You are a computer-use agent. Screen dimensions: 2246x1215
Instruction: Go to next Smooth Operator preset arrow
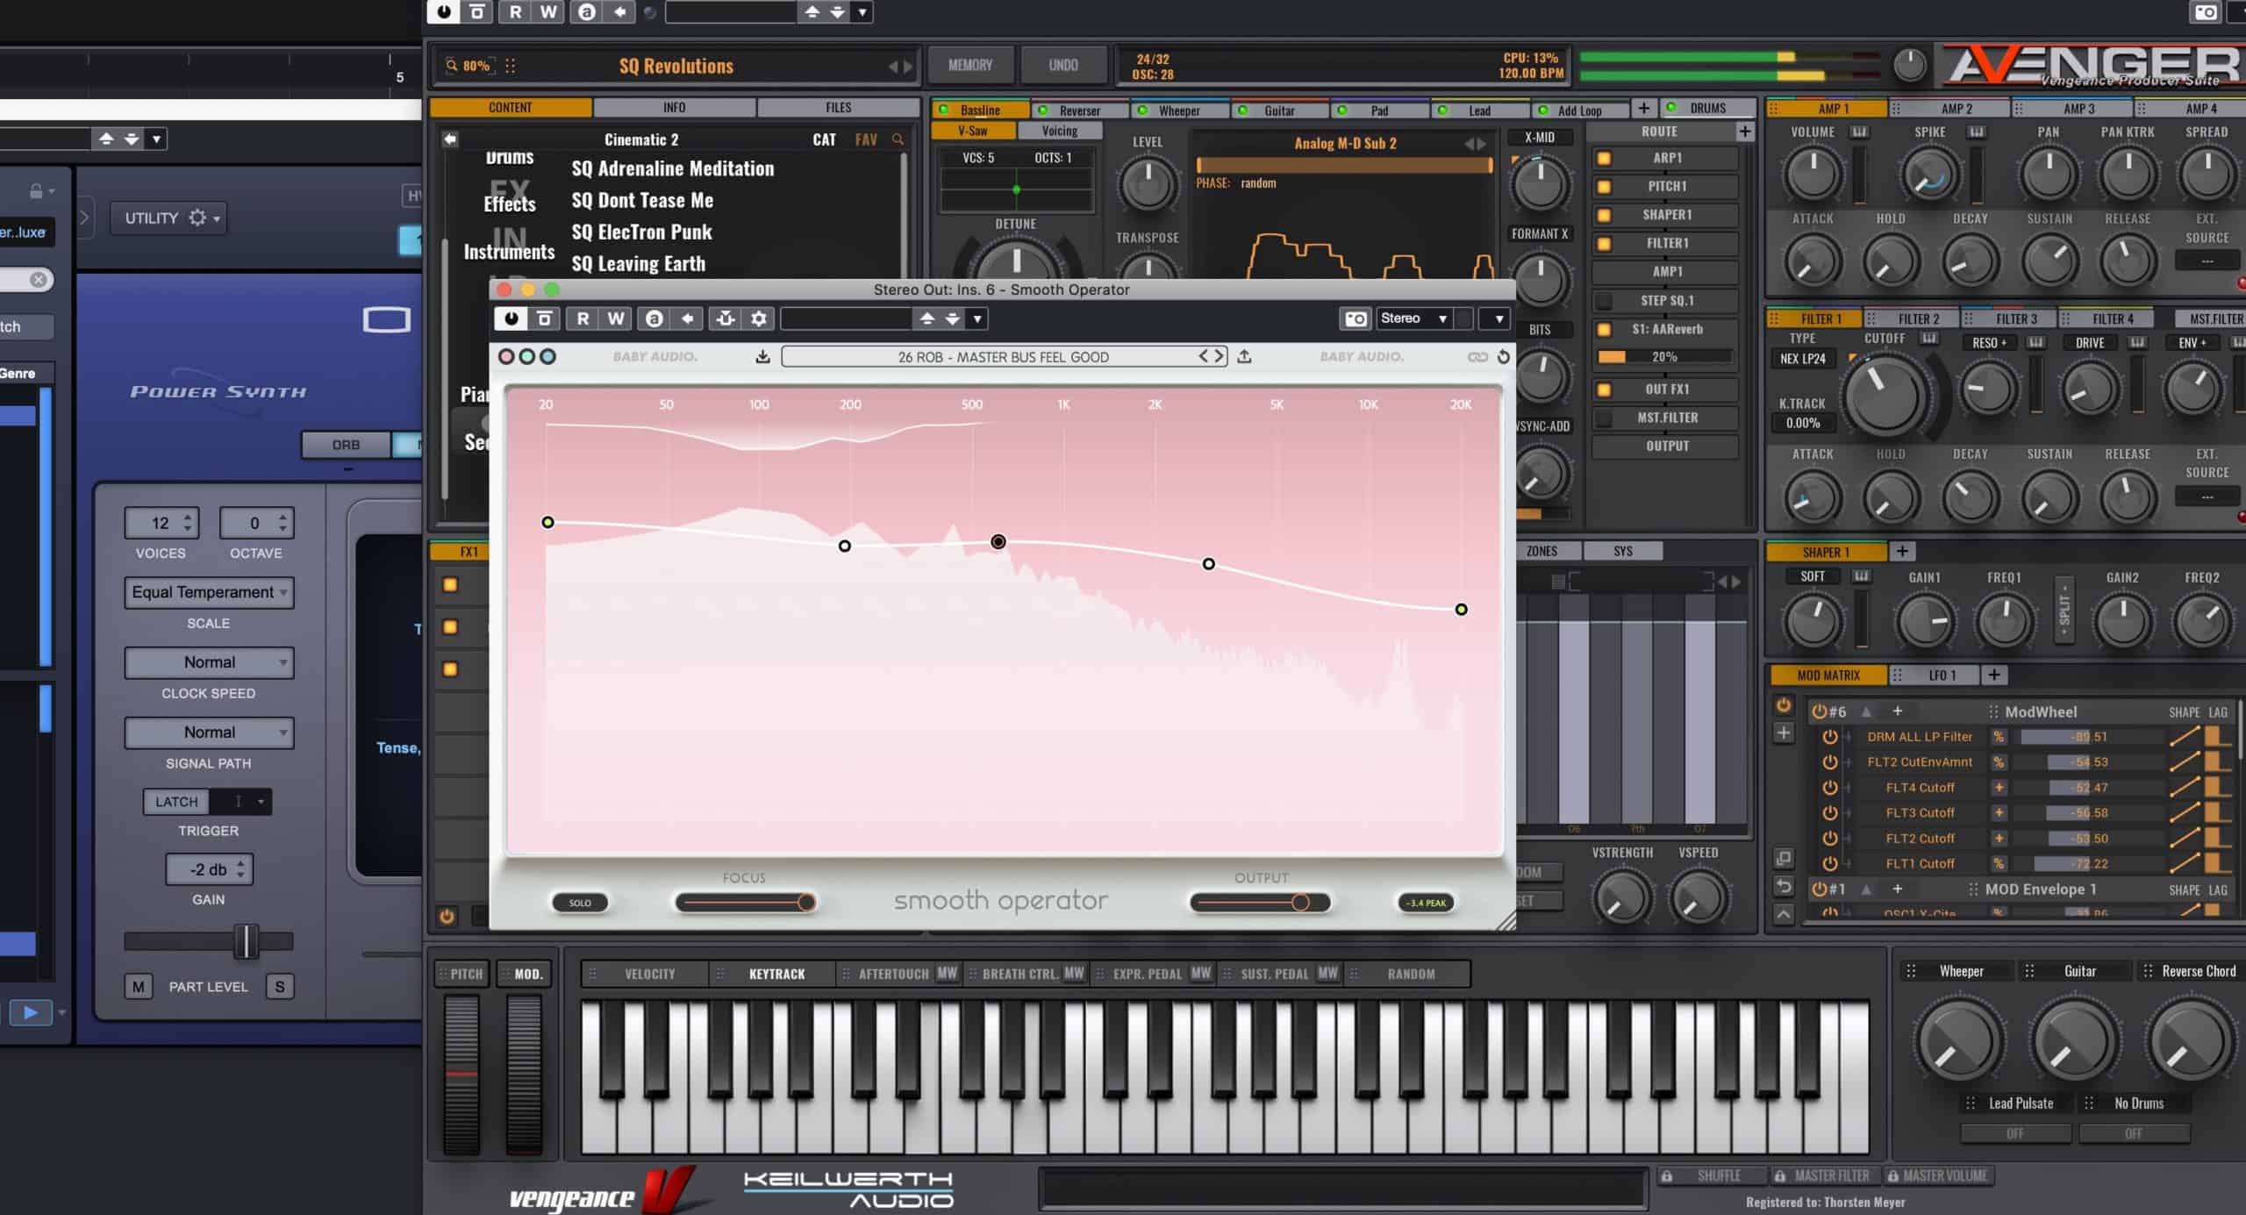[x=1220, y=356]
